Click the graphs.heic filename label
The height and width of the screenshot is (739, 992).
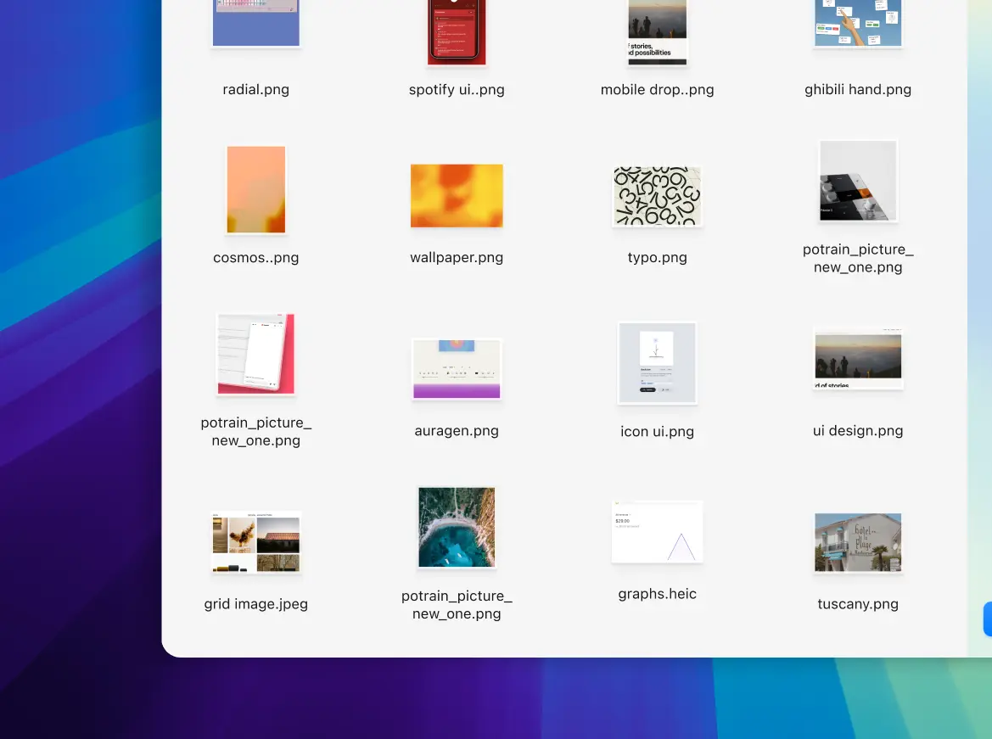[658, 593]
